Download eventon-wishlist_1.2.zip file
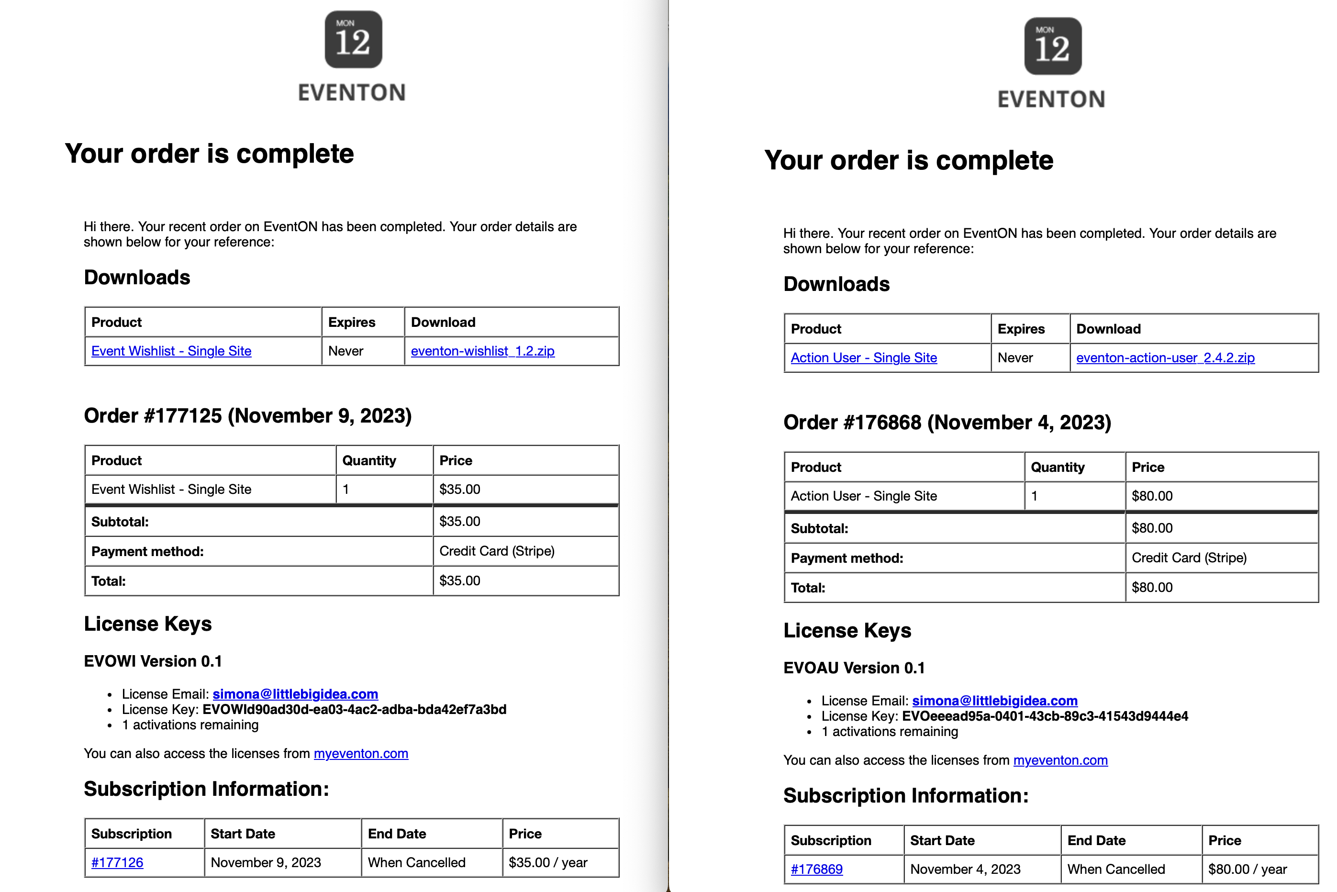1337x892 pixels. click(x=482, y=351)
